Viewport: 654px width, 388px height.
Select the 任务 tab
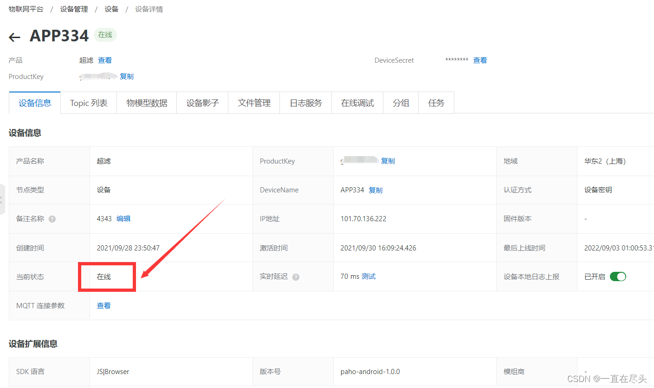(436, 103)
